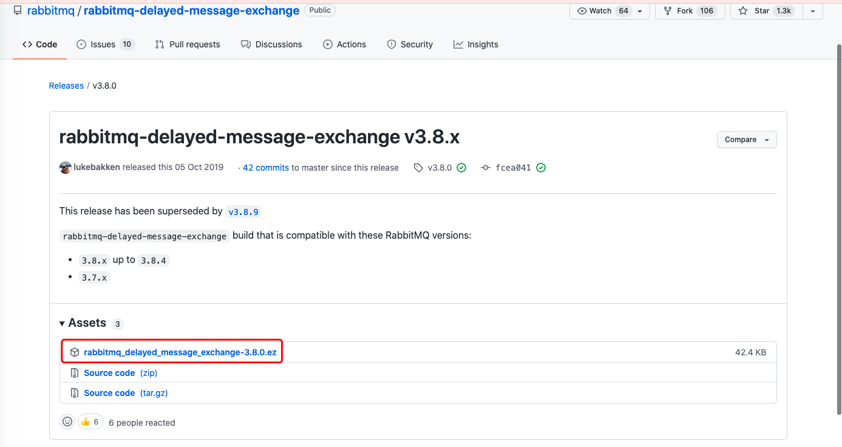The width and height of the screenshot is (842, 447).
Task: Download Source code (zip)
Action: pyautogui.click(x=120, y=373)
